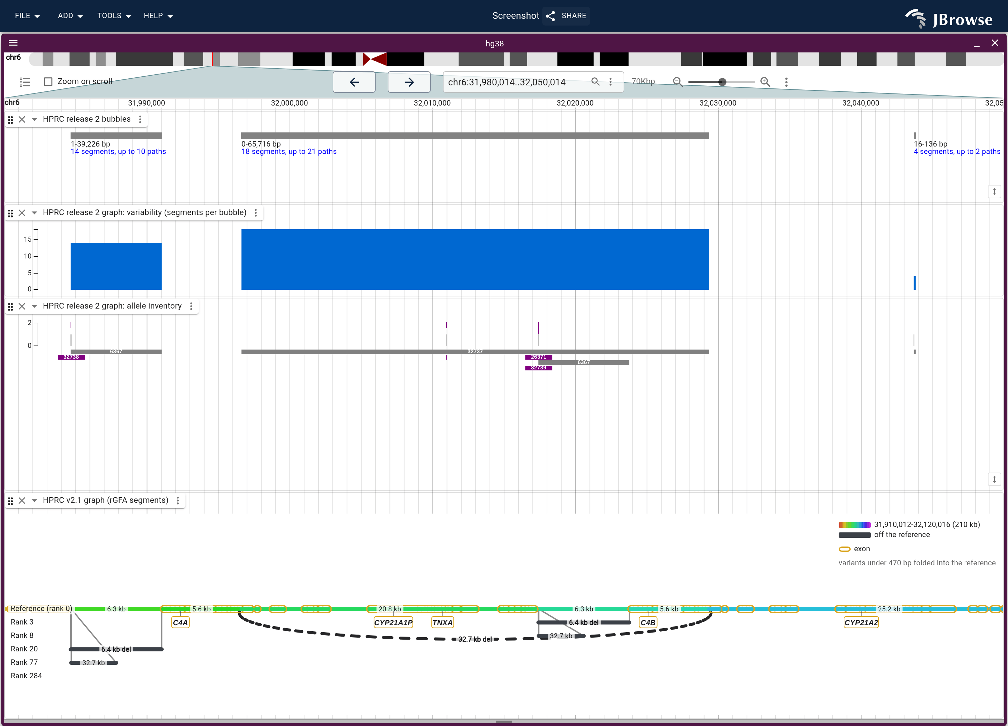Click the location search magnifier icon
This screenshot has width=1008, height=726.
pyautogui.click(x=595, y=81)
